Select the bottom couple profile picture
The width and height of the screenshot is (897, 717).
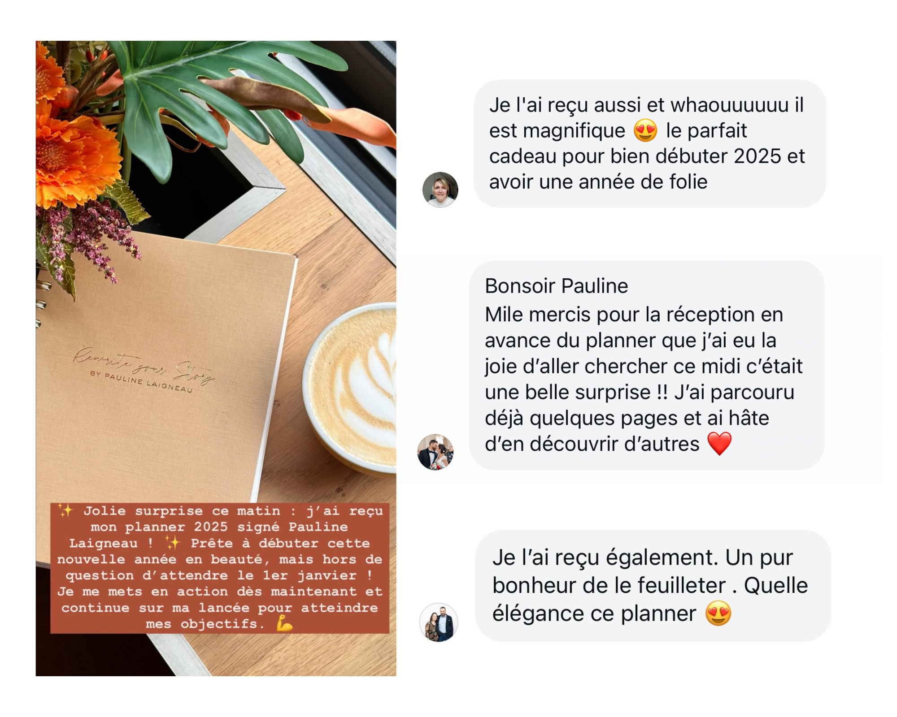click(x=439, y=622)
